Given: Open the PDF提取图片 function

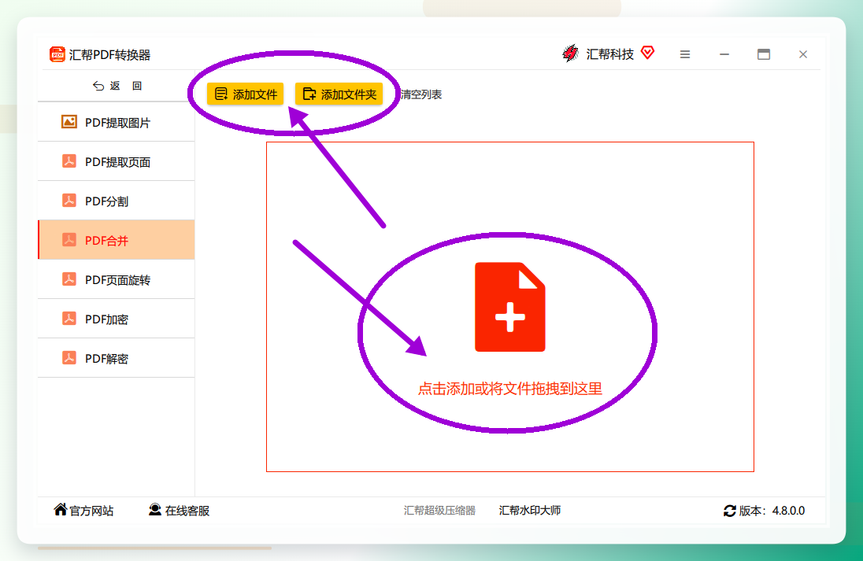Looking at the screenshot, I should click(x=116, y=122).
